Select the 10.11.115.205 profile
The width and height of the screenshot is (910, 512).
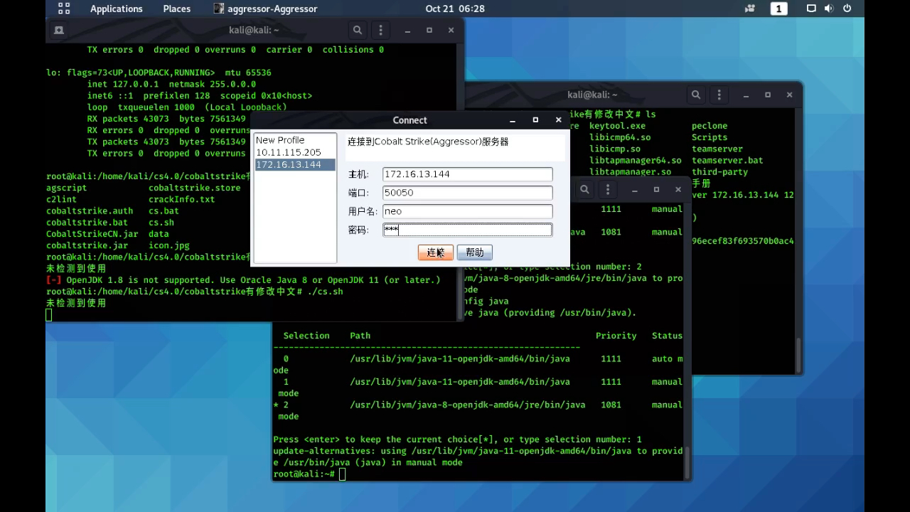click(294, 152)
